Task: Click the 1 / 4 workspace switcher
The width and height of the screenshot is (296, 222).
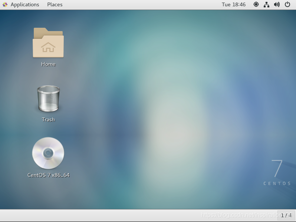Action: (x=286, y=215)
